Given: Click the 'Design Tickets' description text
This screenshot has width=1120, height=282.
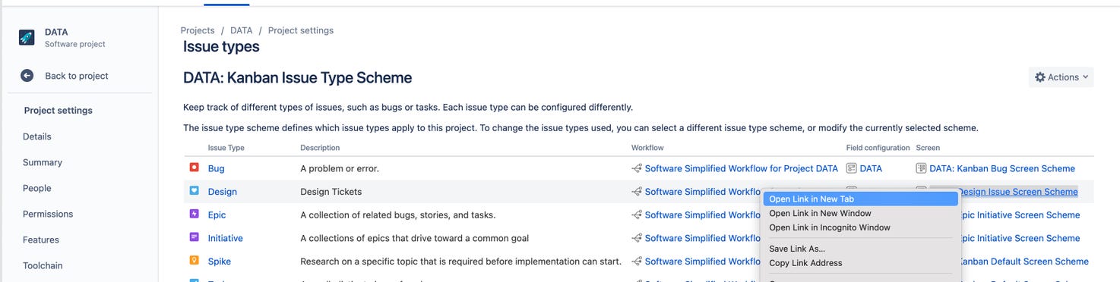Looking at the screenshot, I should click(x=331, y=192).
